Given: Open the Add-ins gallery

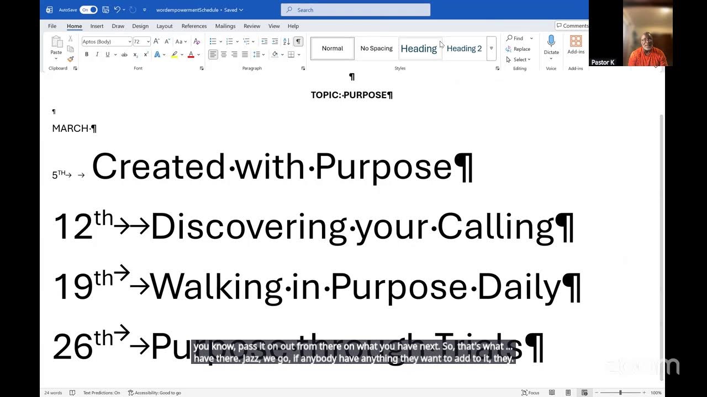Looking at the screenshot, I should (x=576, y=45).
